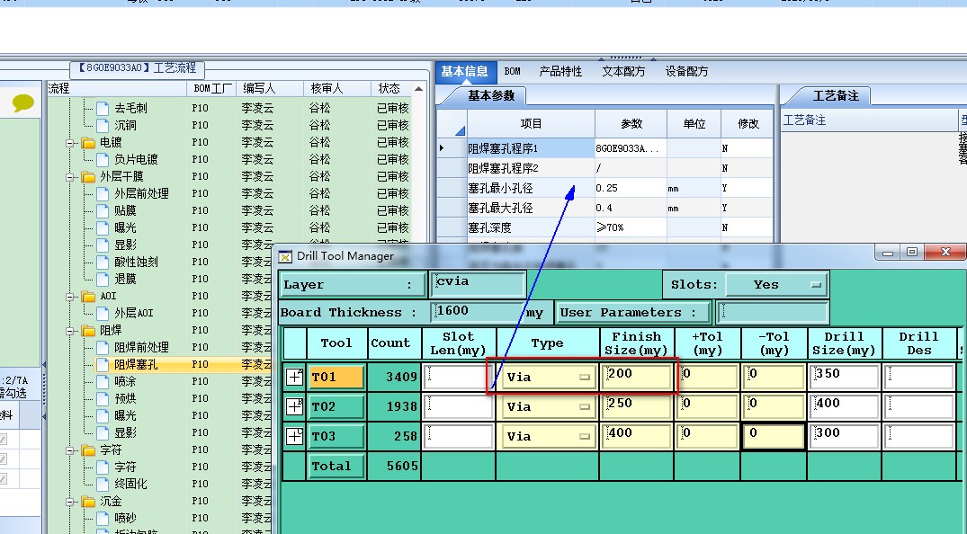This screenshot has height=534, width=967.
Task: Click the AOI folder icon
Action: tap(88, 296)
